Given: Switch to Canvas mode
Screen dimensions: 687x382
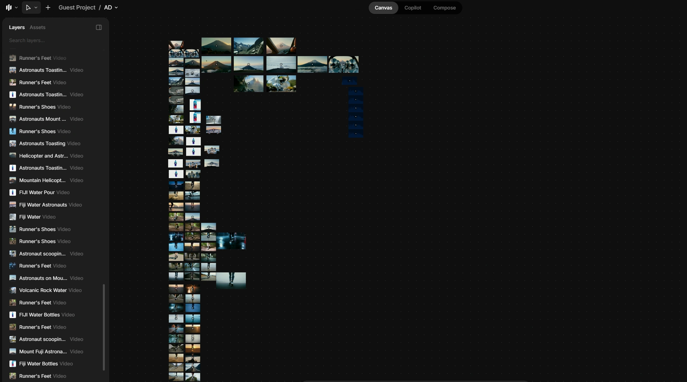Looking at the screenshot, I should 383,8.
